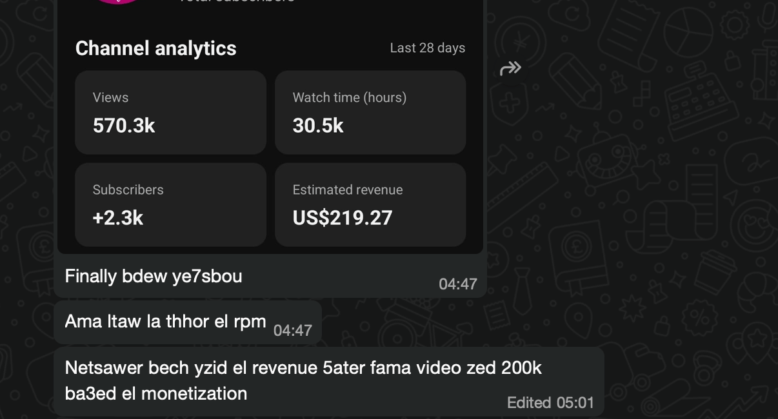Click the US$219.27 revenue value
The image size is (778, 419).
342,218
